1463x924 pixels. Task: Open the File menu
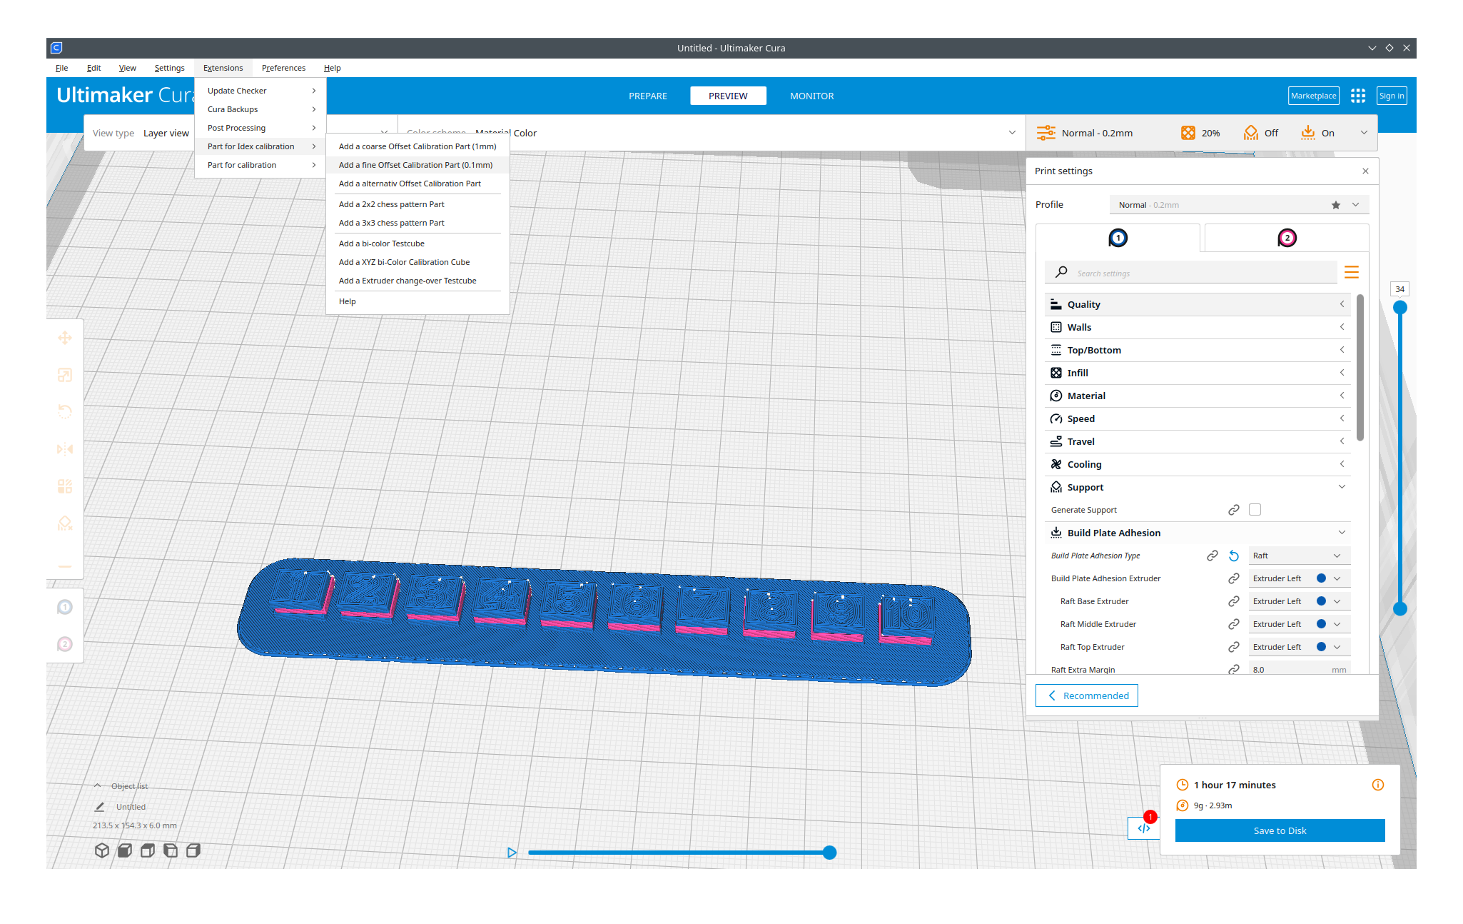coord(62,68)
